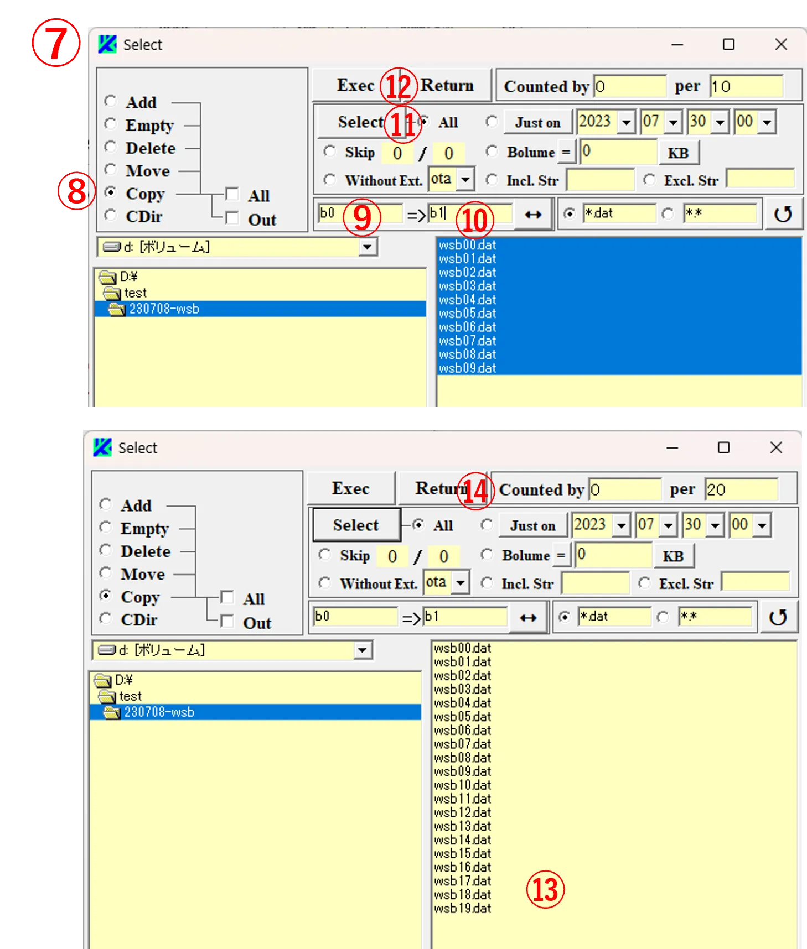Click the reload arrow button in lower Select window
This screenshot has width=807, height=949.
tap(778, 617)
